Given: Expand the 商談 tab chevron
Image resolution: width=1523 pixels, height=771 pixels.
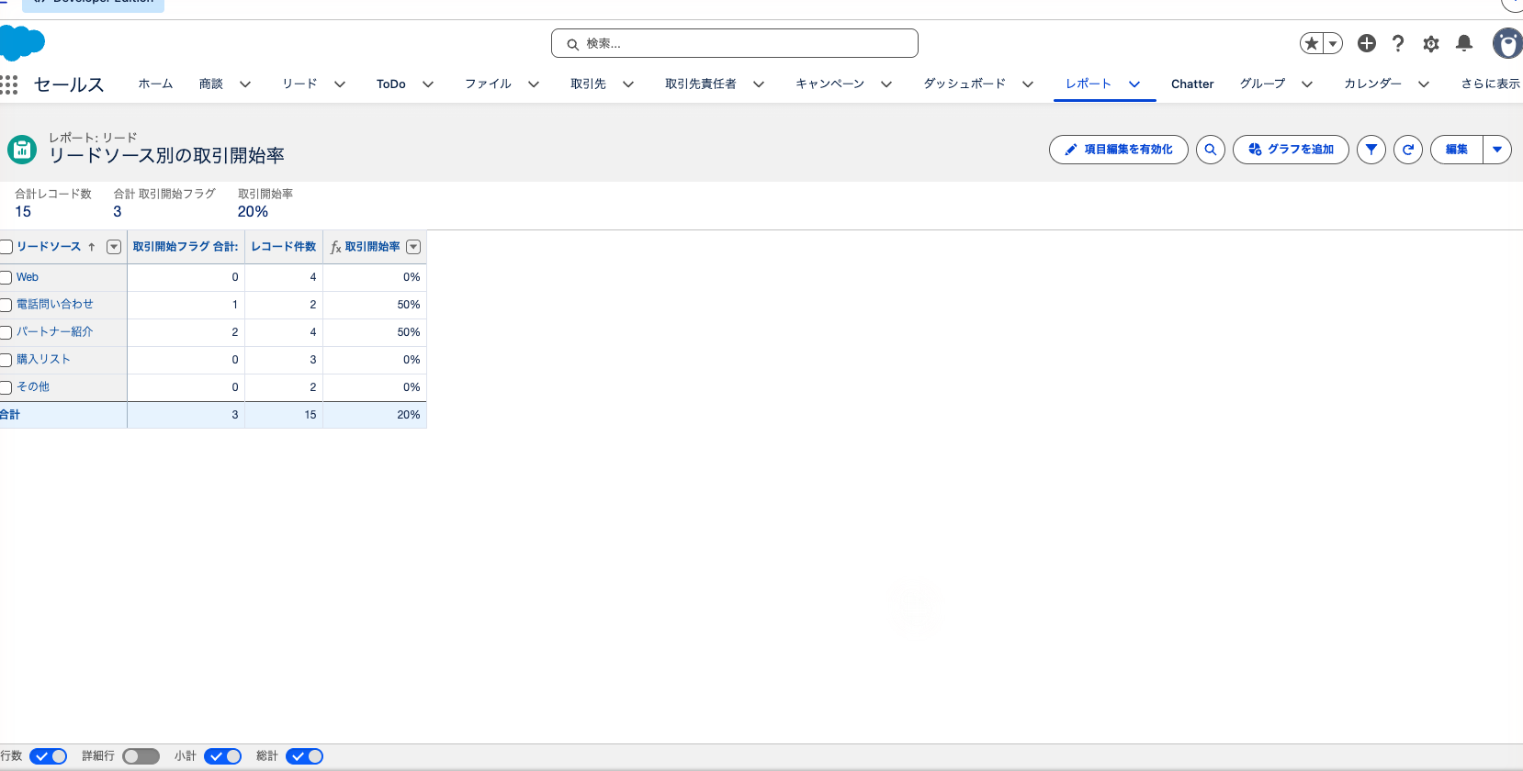Looking at the screenshot, I should tap(245, 84).
